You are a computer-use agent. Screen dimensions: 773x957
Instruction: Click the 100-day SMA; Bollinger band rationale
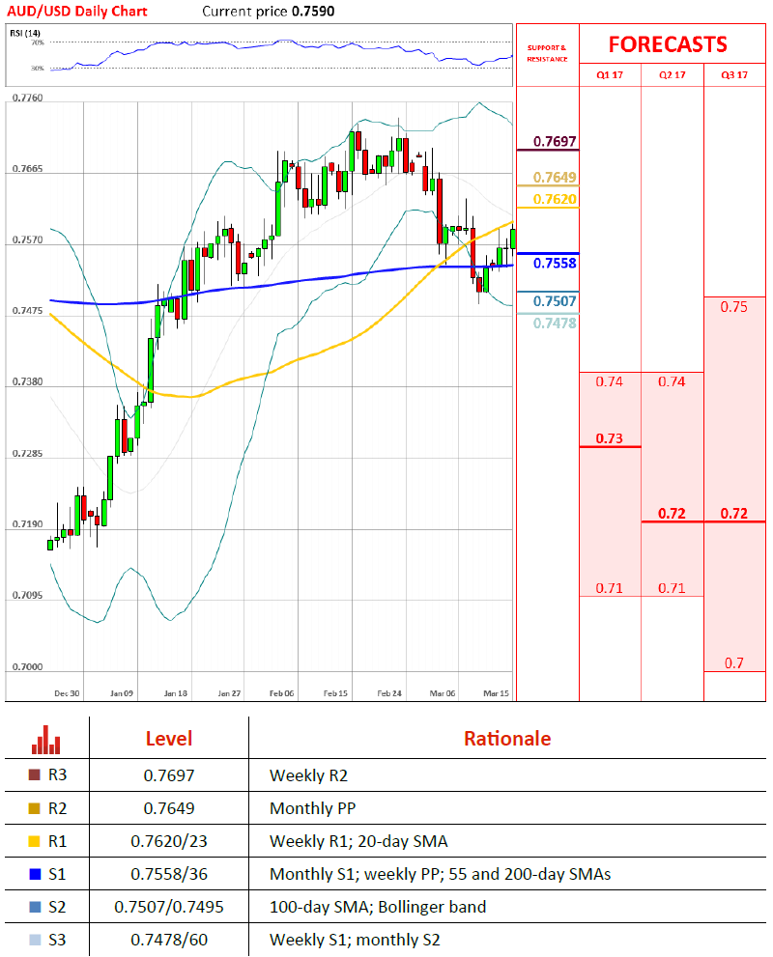[378, 908]
